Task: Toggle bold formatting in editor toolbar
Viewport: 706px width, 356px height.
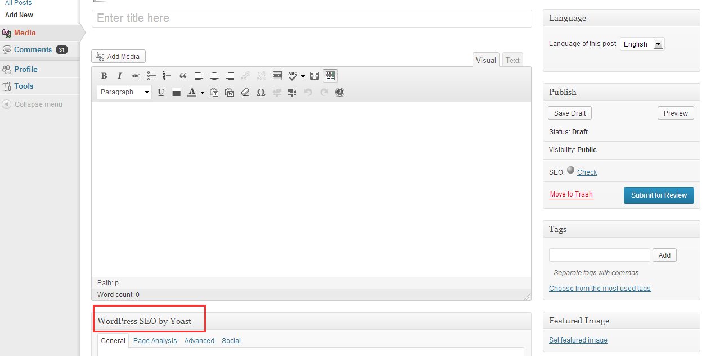Action: click(x=104, y=76)
